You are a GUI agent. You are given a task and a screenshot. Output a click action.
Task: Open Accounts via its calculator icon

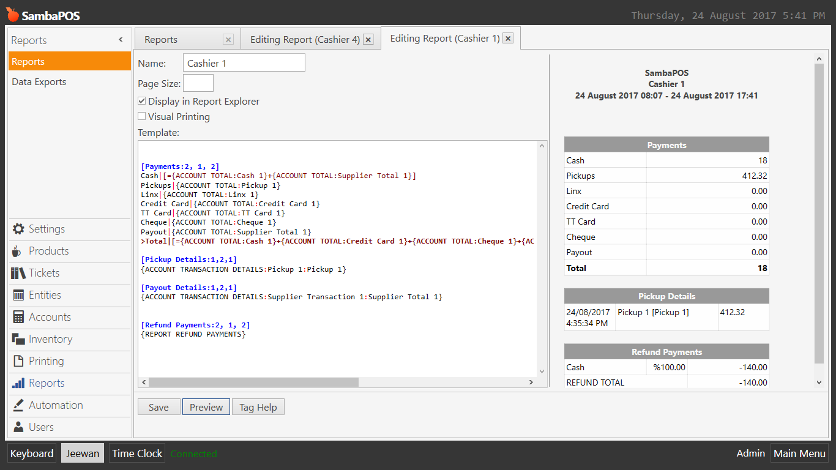(x=18, y=317)
